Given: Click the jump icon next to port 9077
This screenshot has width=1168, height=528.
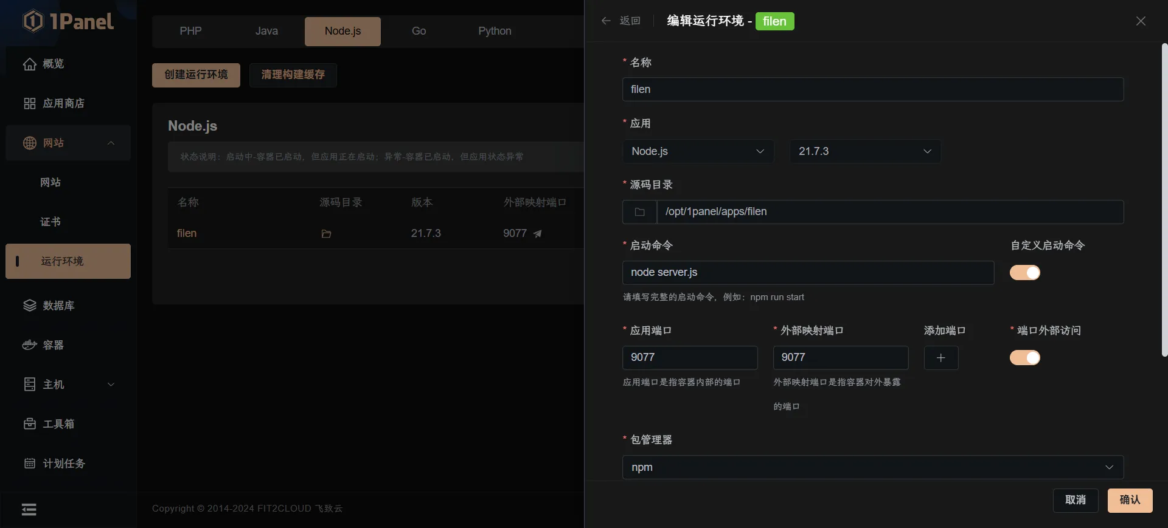Looking at the screenshot, I should tap(537, 233).
